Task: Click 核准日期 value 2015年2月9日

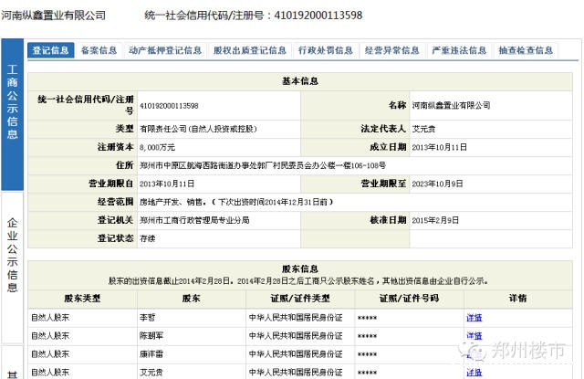Action: click(435, 220)
